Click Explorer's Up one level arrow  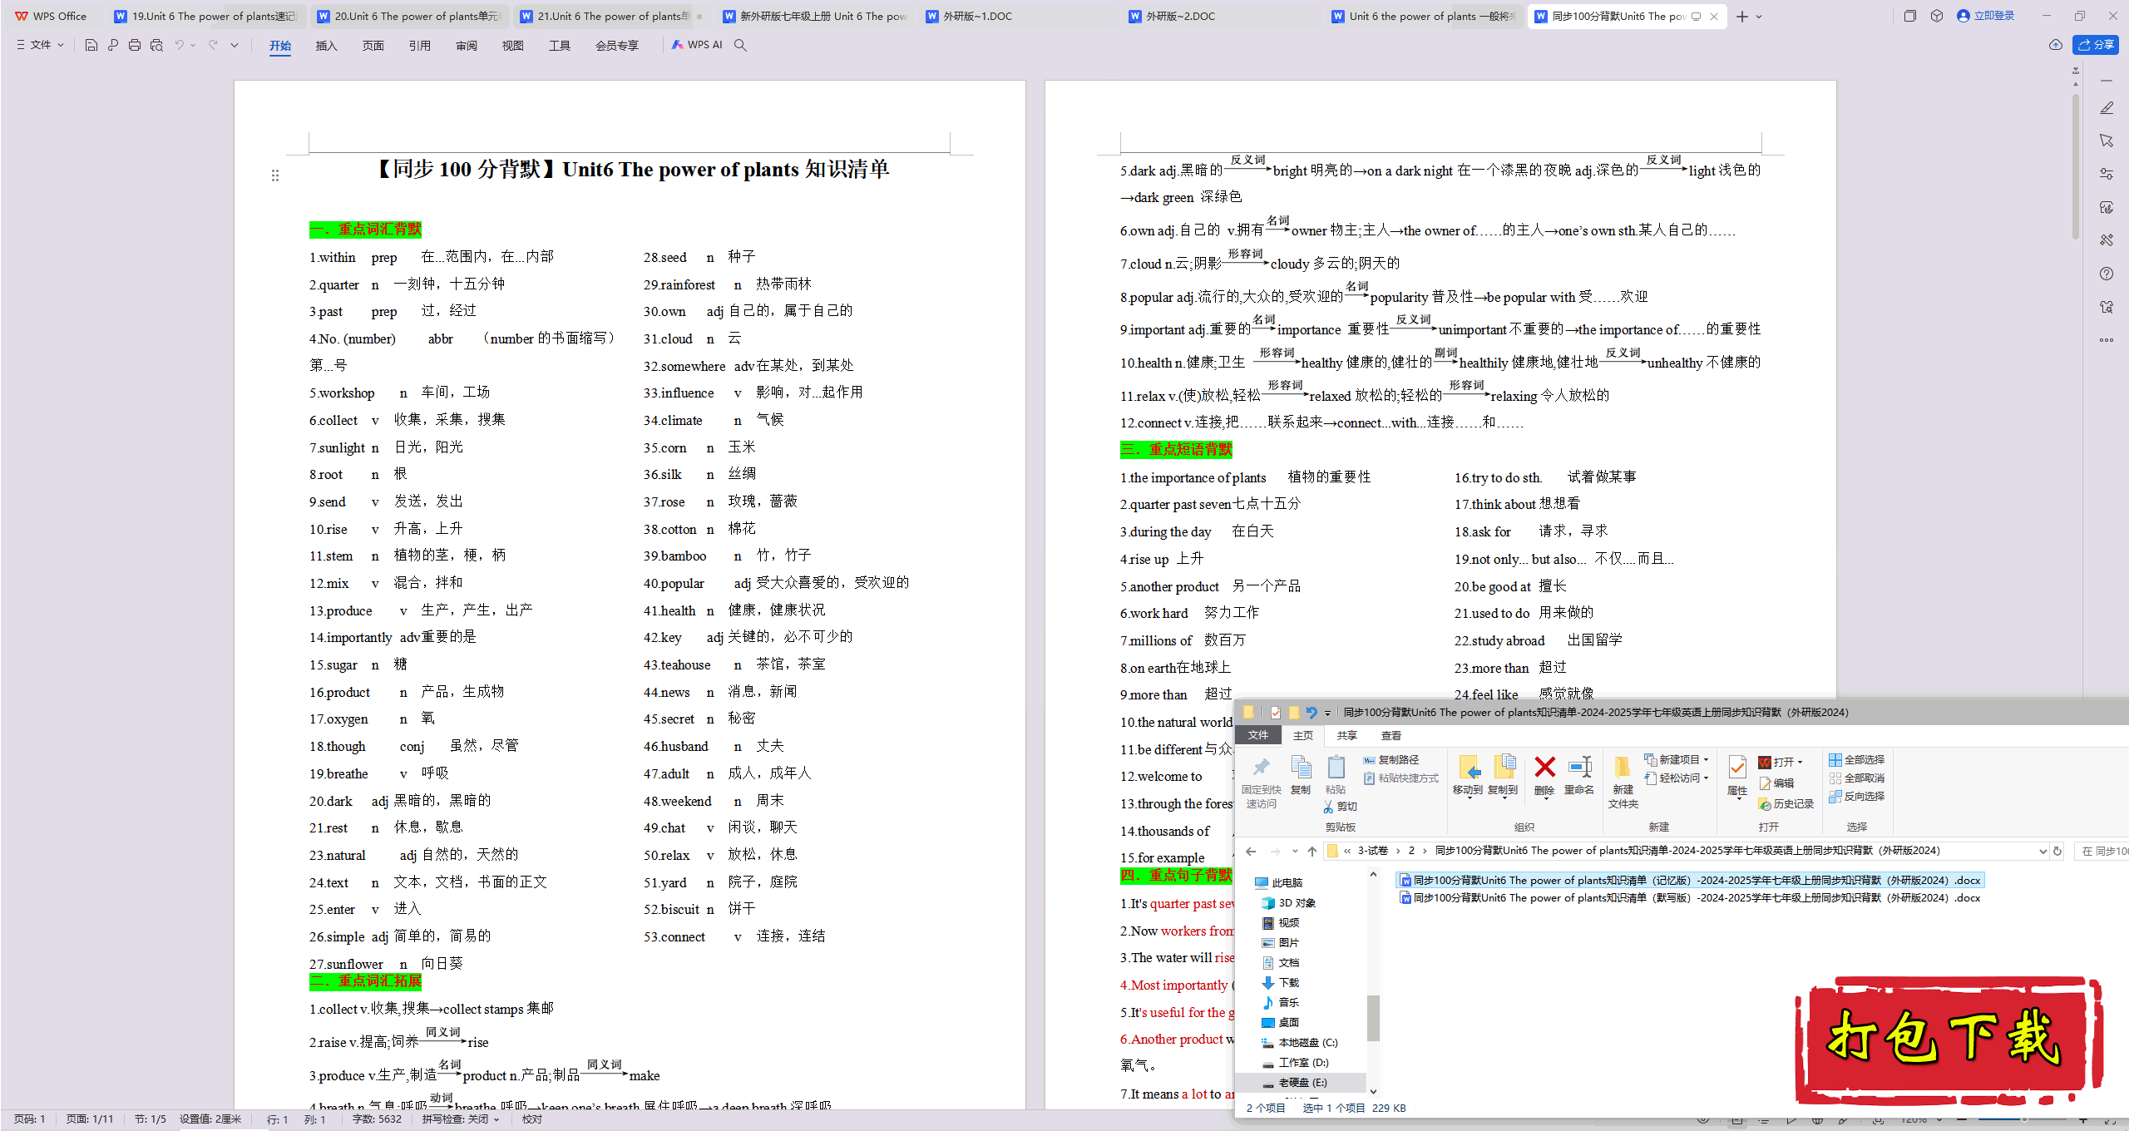1312,852
